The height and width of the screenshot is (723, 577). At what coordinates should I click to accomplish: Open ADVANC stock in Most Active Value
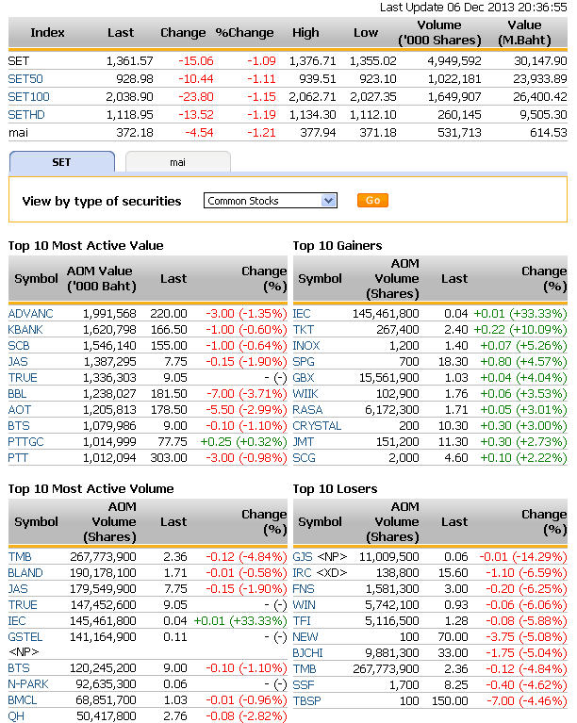[x=31, y=313]
